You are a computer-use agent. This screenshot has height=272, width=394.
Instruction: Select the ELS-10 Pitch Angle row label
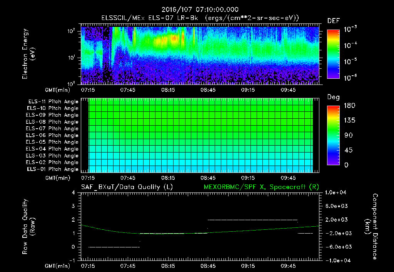[53, 108]
